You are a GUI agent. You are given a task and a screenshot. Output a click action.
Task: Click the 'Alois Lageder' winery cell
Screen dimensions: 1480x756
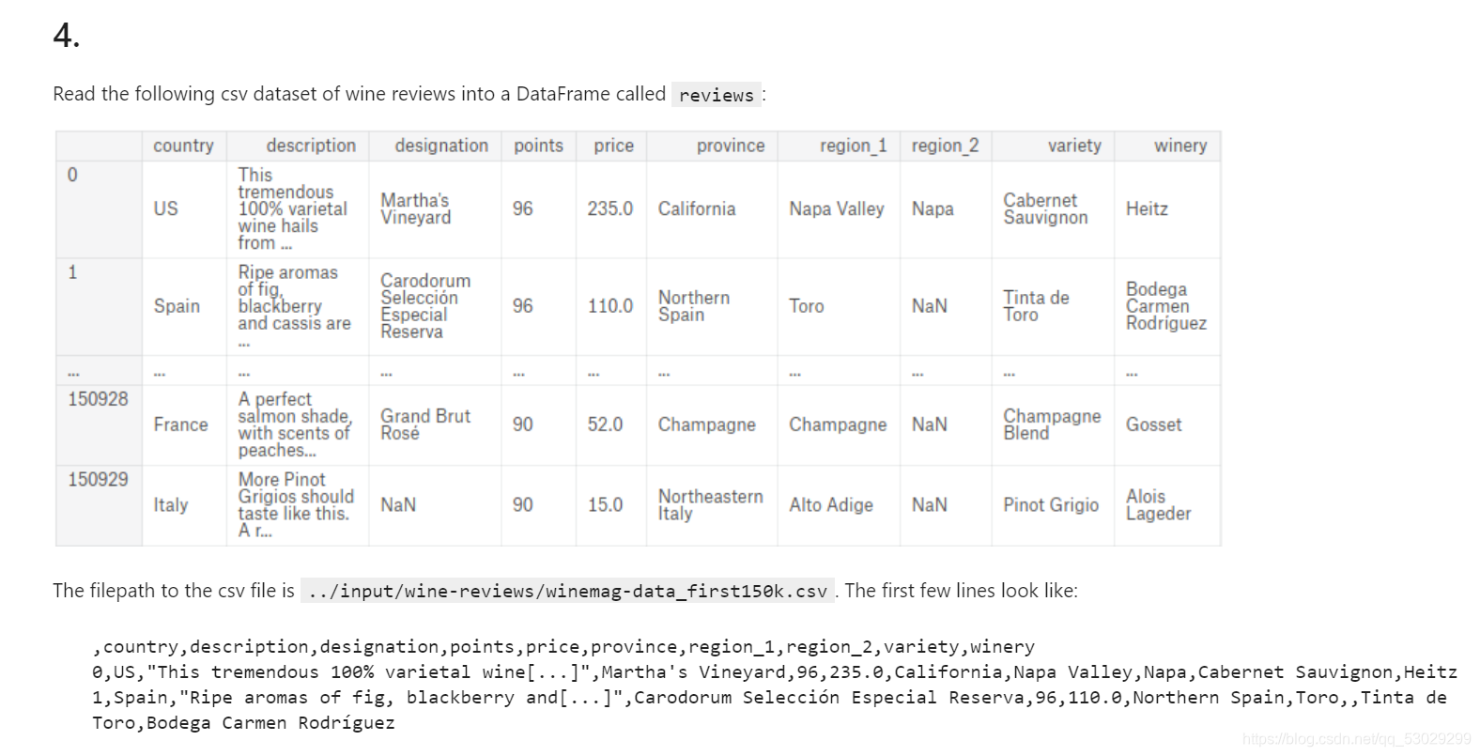pyautogui.click(x=1167, y=506)
